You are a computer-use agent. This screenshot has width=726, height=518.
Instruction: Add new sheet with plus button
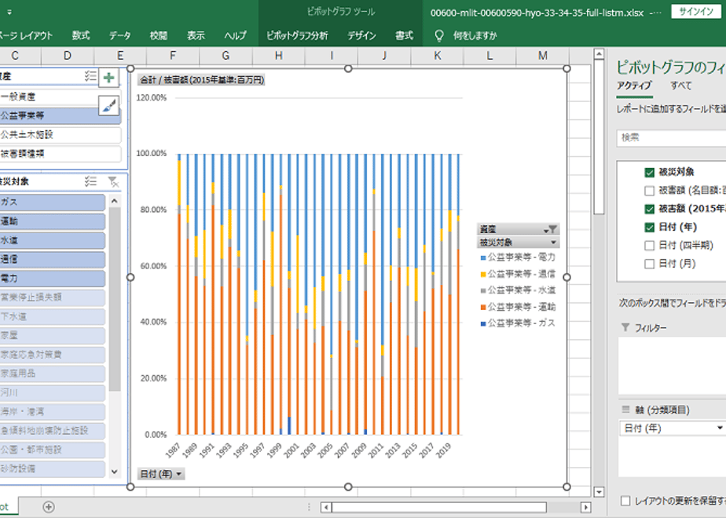point(49,507)
